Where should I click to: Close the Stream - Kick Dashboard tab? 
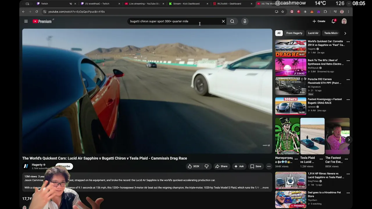coord(207,4)
